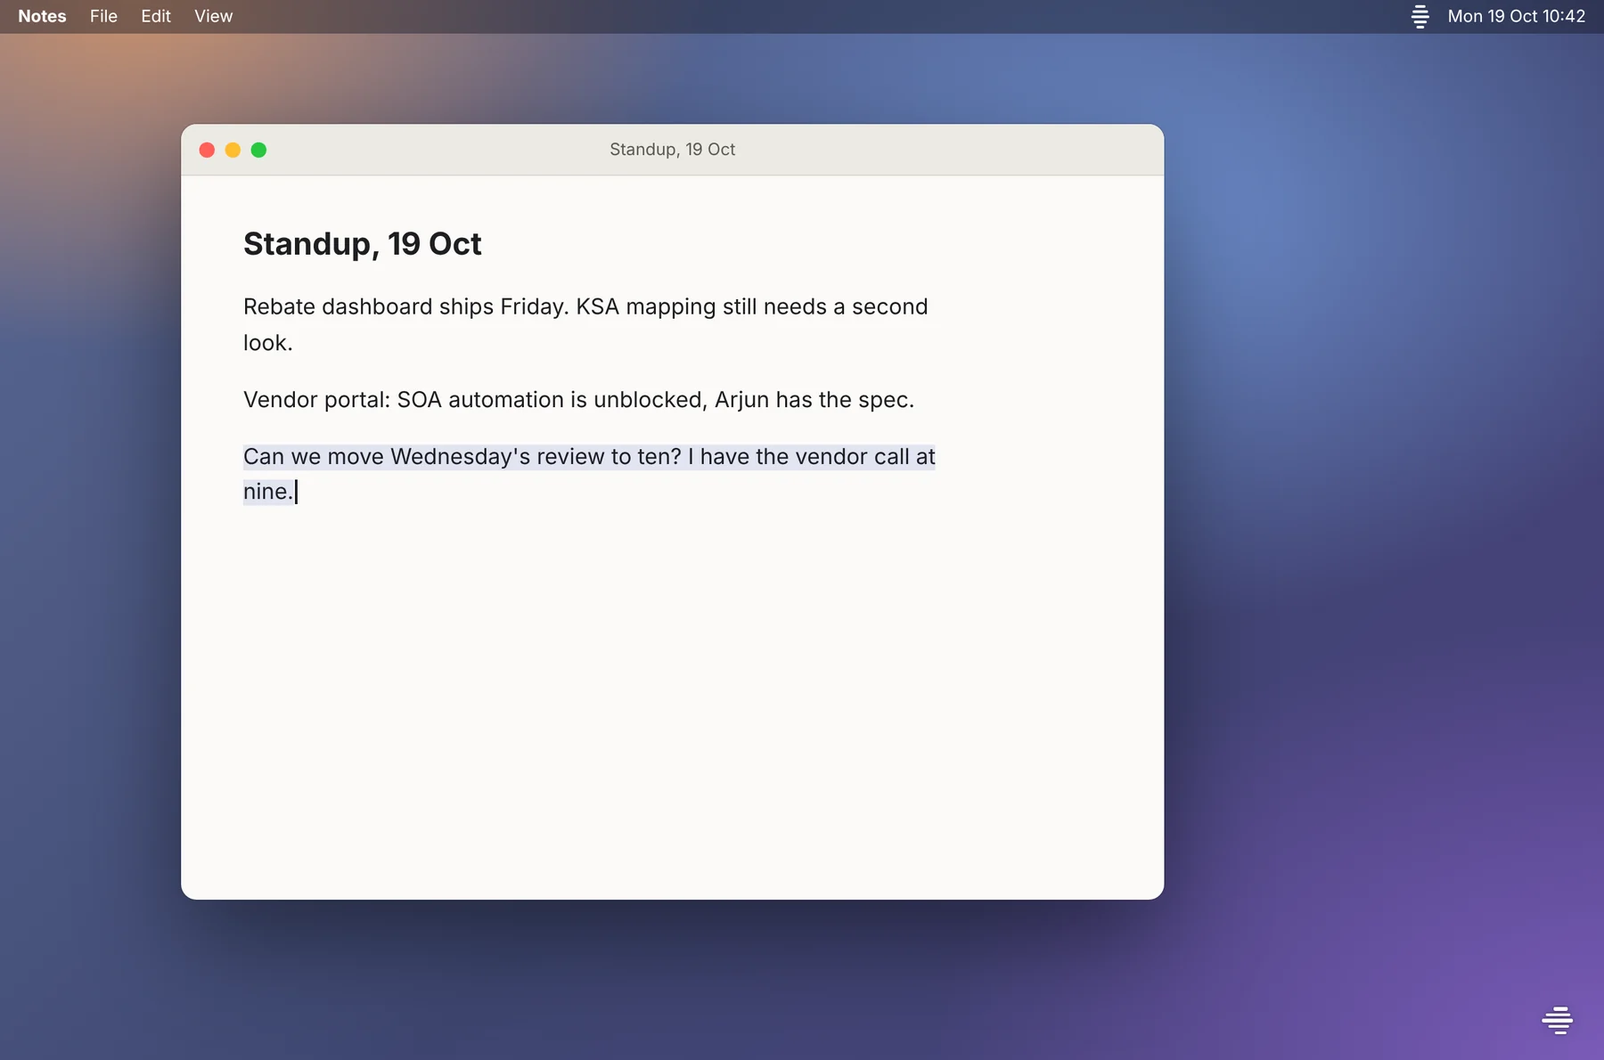Screen dimensions: 1604x1060
Task: Open the File menu
Action: (x=103, y=16)
